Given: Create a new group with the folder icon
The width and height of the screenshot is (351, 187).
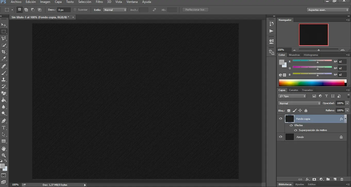Looking at the screenshot, I should point(328,179).
